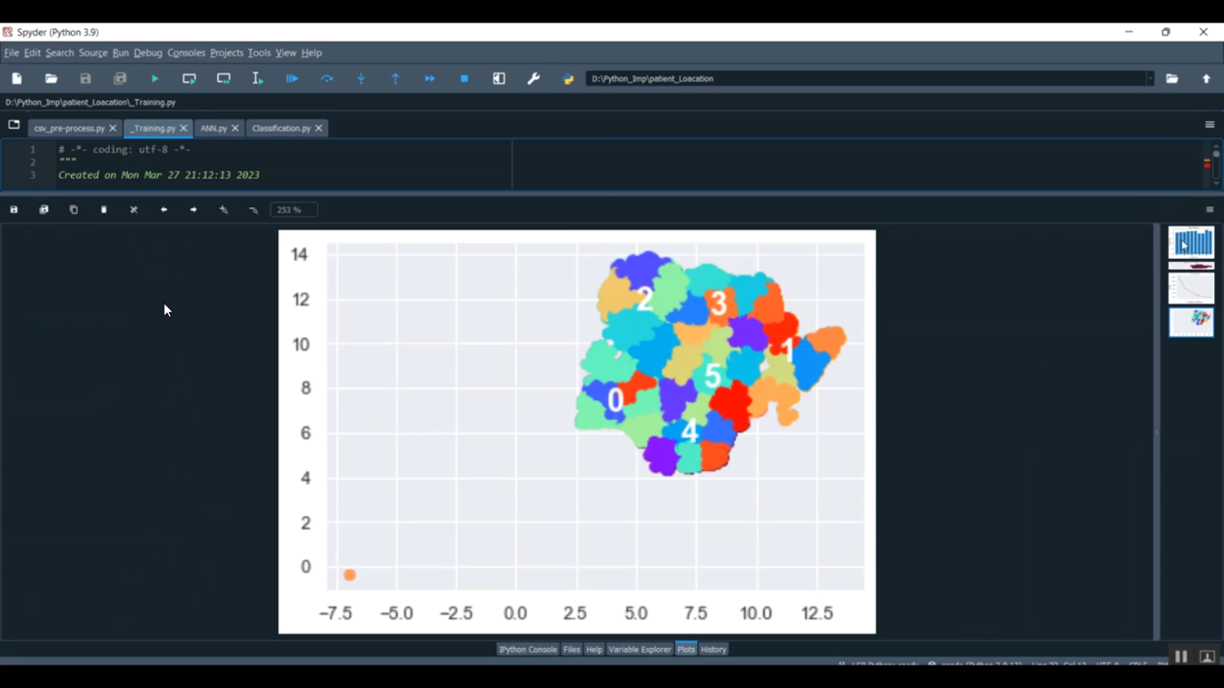The image size is (1224, 688).
Task: Copy the plot image to clipboard
Action: pos(74,210)
